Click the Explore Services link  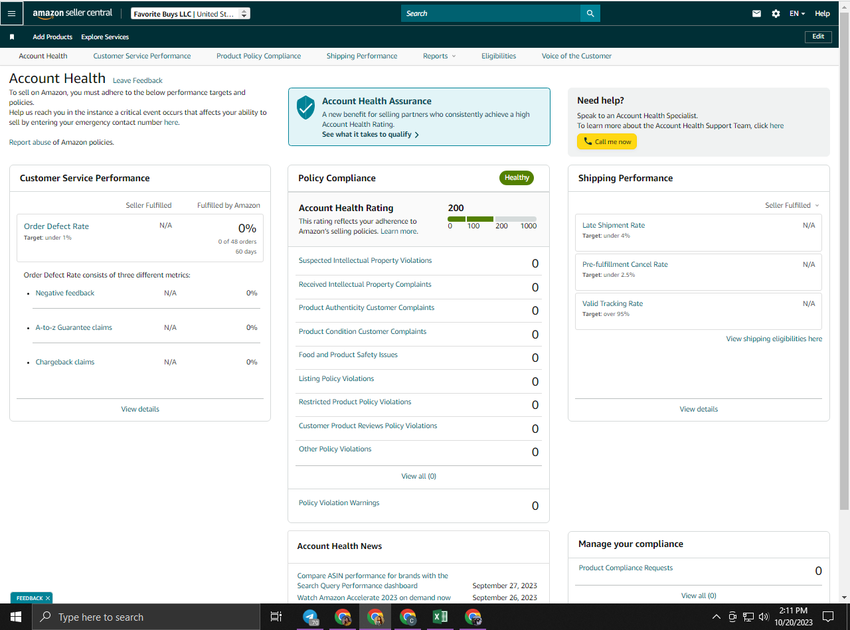[105, 37]
